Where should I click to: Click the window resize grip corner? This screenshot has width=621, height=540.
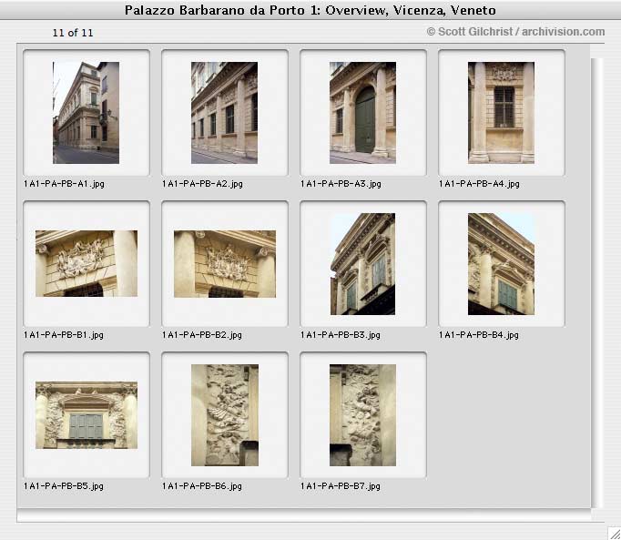pyautogui.click(x=614, y=534)
